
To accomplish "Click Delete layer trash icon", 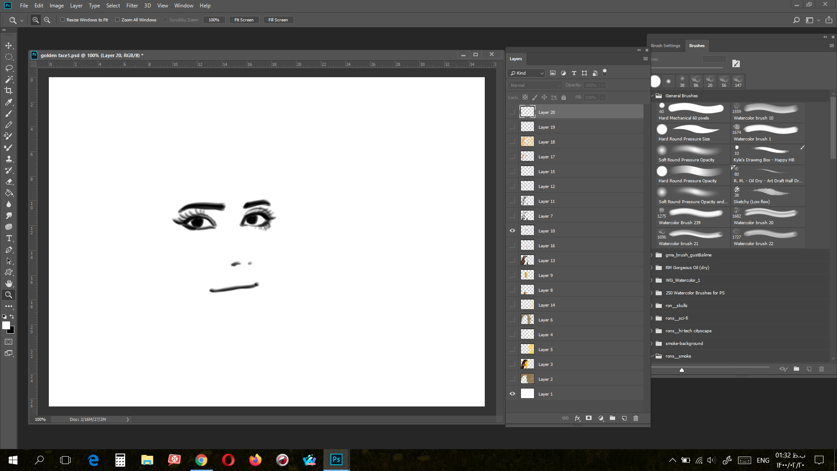I will click(636, 418).
